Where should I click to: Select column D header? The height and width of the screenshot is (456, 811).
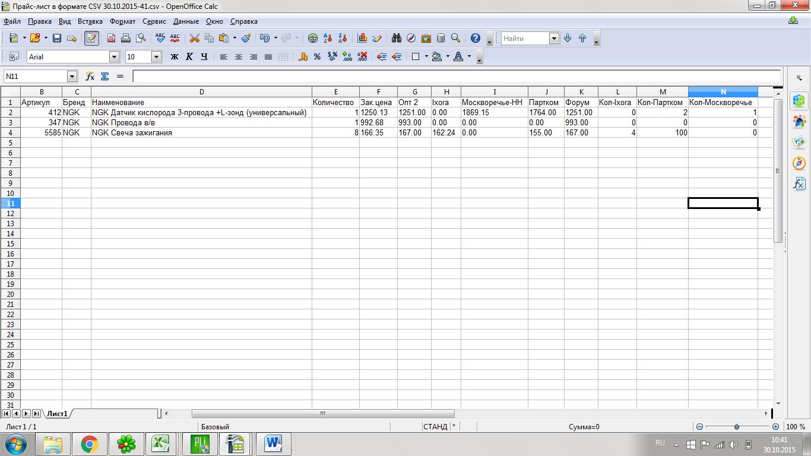click(201, 92)
